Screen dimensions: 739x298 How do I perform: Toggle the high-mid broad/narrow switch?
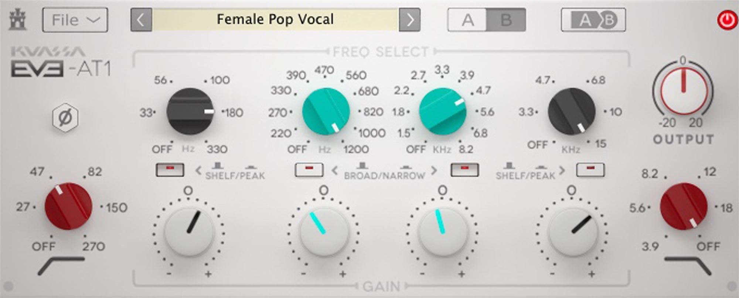pos(465,170)
